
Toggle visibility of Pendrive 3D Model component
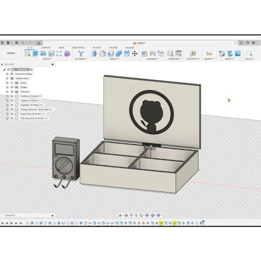12,96
